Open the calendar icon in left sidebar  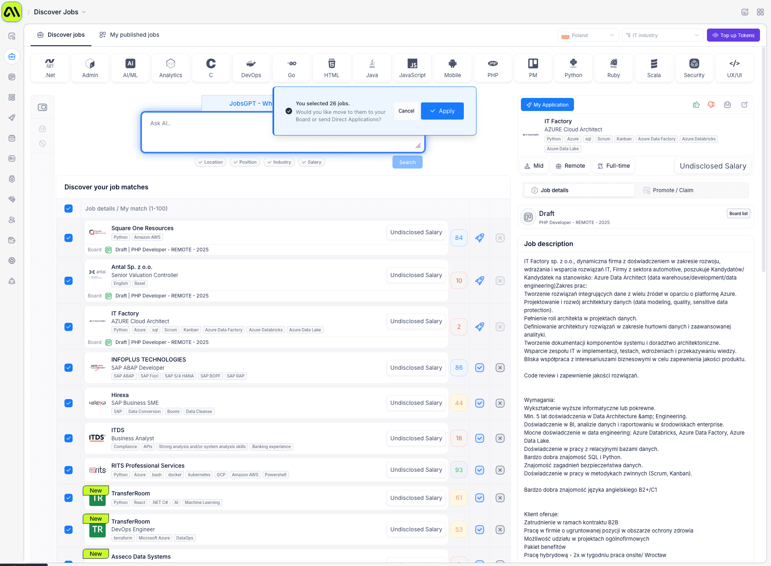12,138
